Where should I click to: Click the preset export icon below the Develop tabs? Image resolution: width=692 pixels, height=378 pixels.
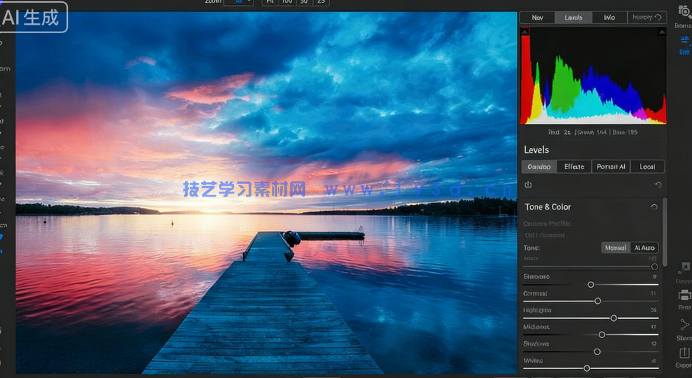click(528, 184)
